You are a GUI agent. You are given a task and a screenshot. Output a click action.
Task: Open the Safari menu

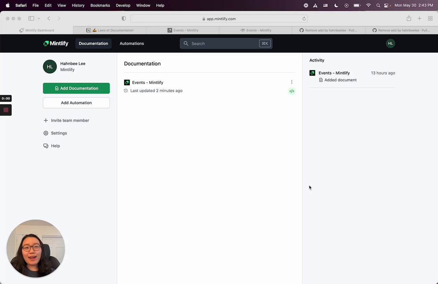(x=21, y=5)
